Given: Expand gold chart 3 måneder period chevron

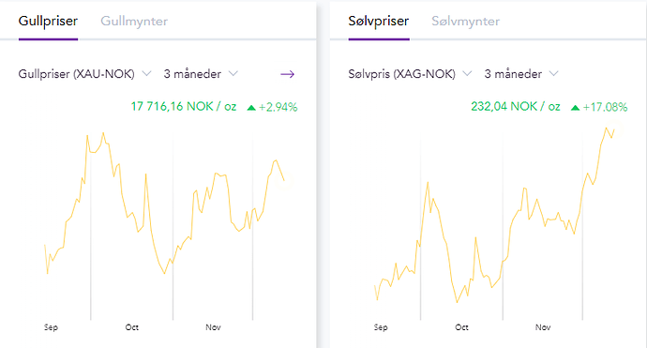Looking at the screenshot, I should (x=233, y=73).
